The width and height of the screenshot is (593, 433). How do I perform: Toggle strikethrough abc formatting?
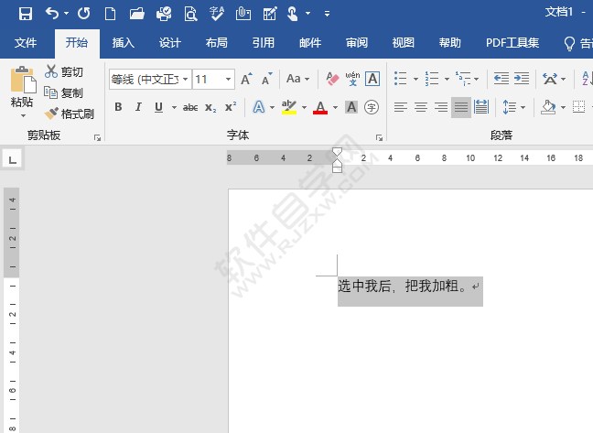coord(190,107)
